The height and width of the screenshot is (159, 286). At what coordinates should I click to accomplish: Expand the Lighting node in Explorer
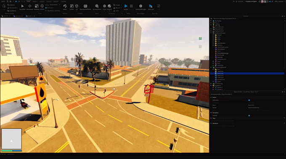click(x=211, y=25)
